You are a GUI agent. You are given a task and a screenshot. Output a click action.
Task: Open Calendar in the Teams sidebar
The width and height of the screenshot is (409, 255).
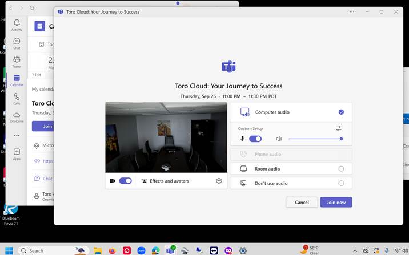pyautogui.click(x=17, y=80)
